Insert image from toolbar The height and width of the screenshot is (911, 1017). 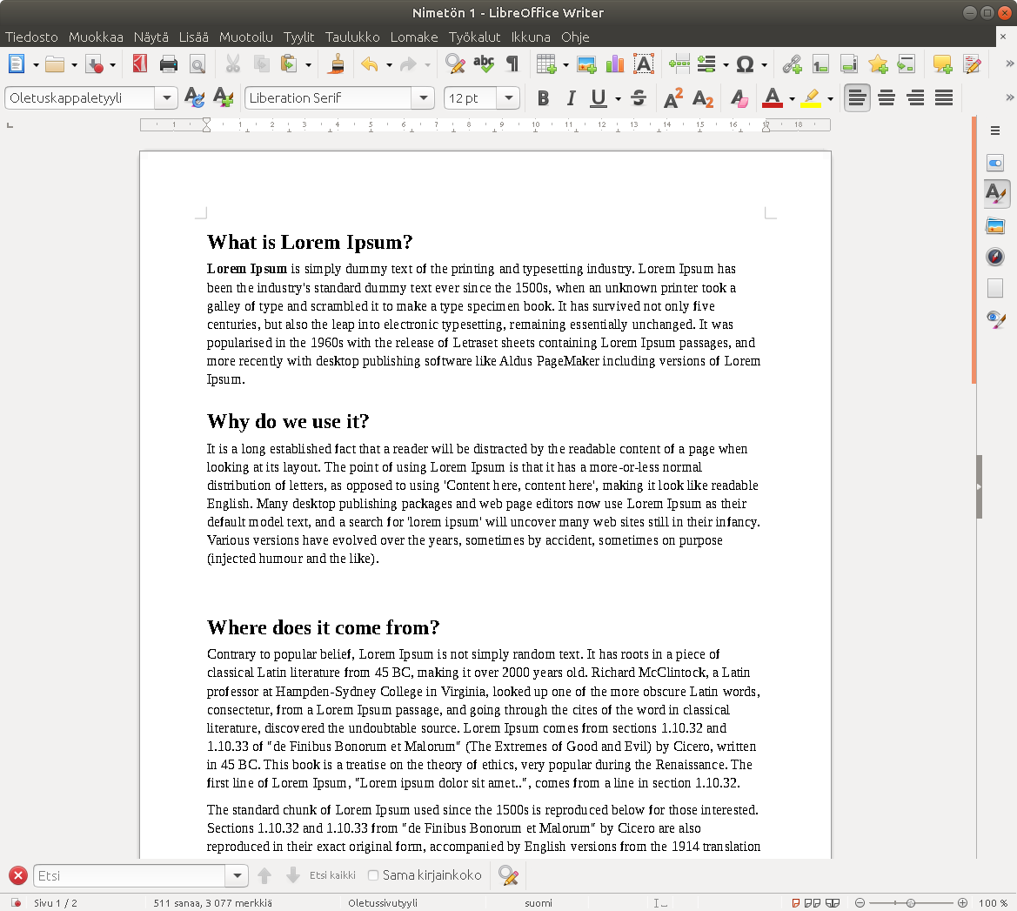(x=586, y=64)
